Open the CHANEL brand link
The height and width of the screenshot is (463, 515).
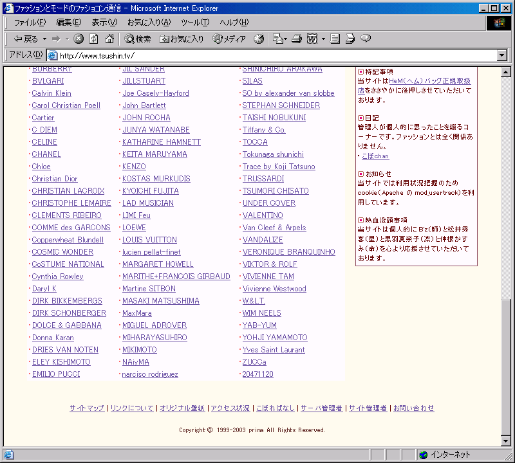46,154
